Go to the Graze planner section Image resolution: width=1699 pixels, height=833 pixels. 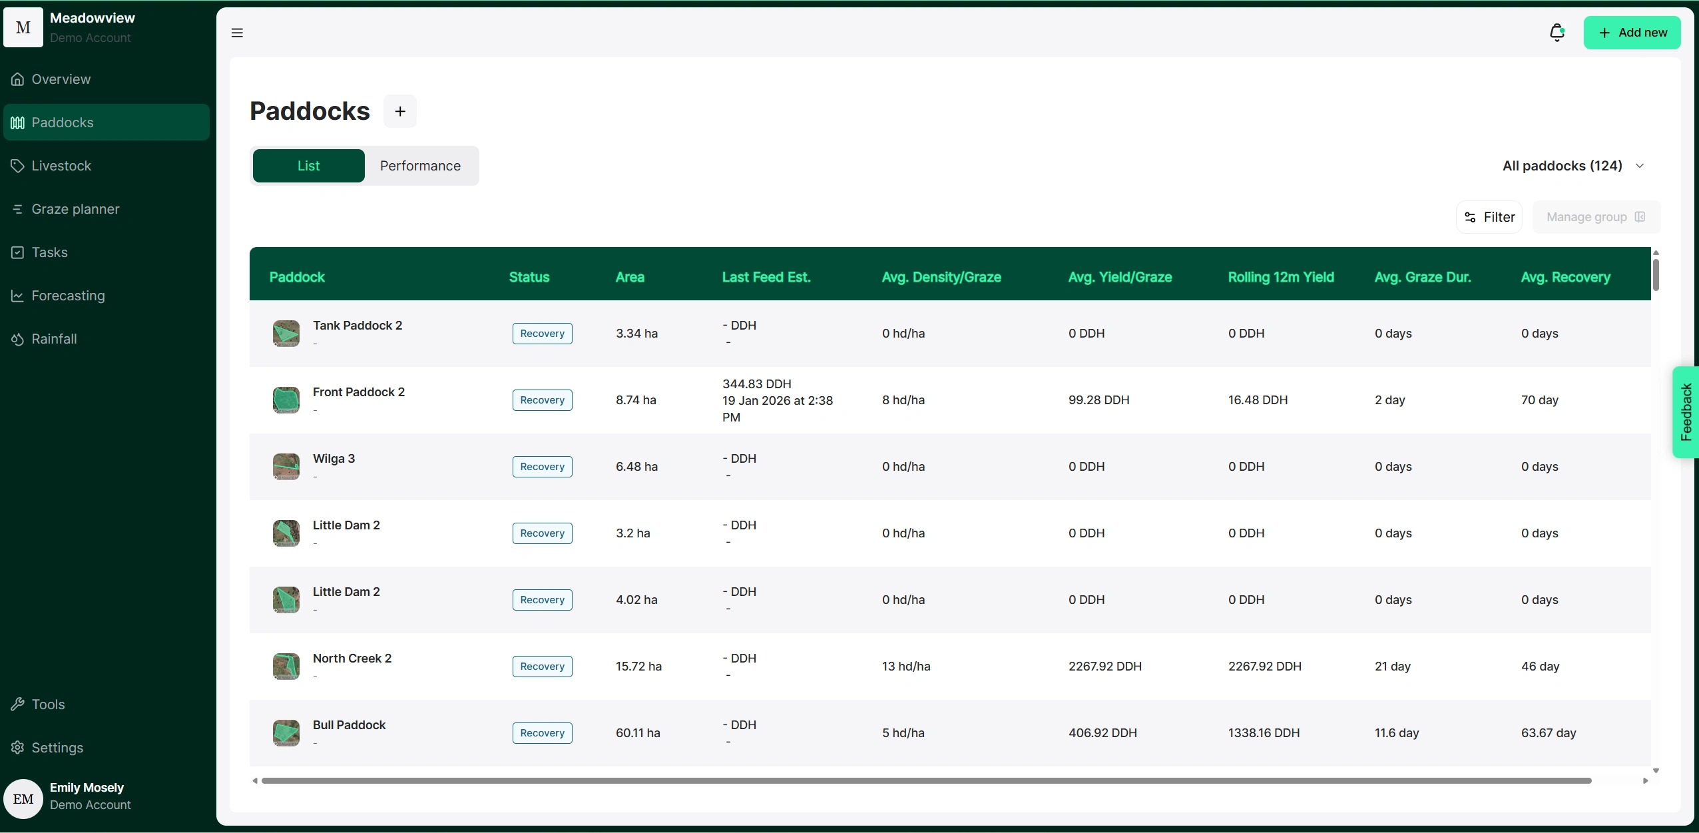[x=75, y=209]
